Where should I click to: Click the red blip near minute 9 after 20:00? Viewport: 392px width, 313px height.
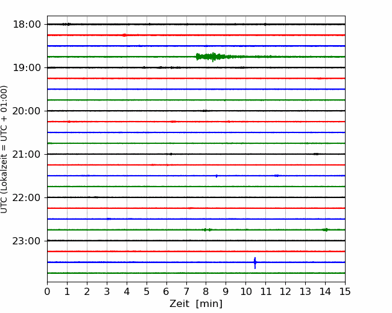coord(229,122)
